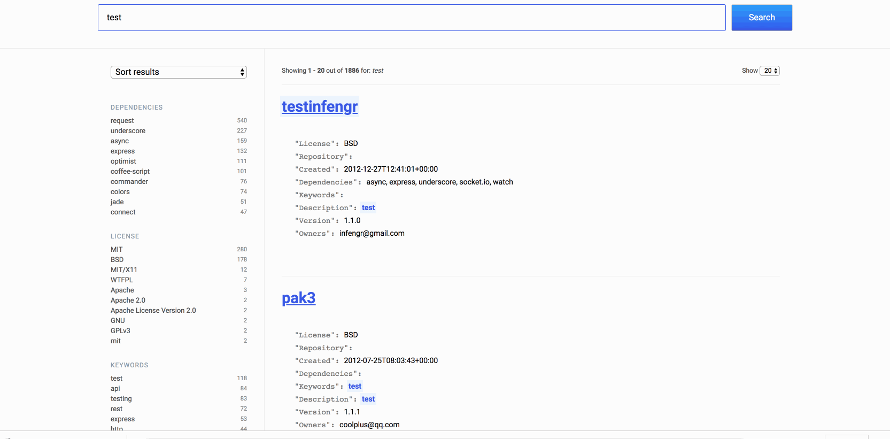Filter by Apache 2.0 license
This screenshot has width=890, height=439.
point(128,301)
